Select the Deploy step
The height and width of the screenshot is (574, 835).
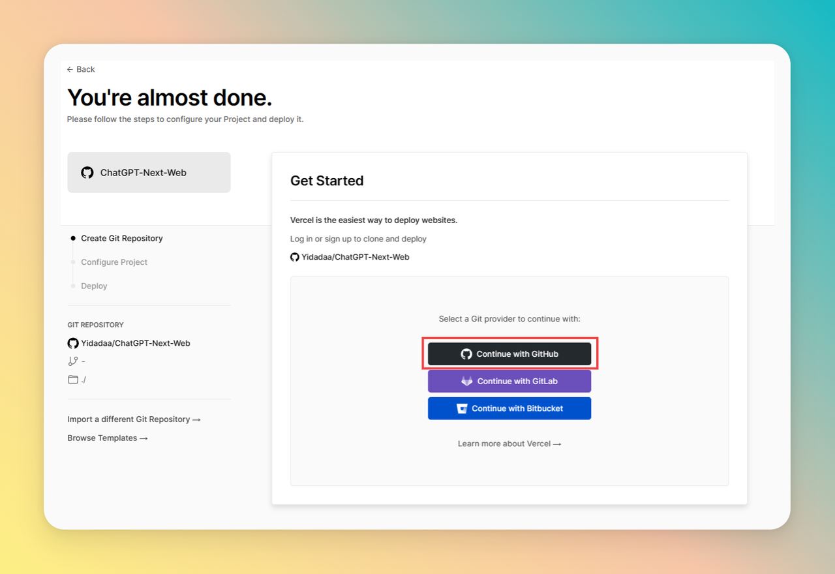pos(94,286)
